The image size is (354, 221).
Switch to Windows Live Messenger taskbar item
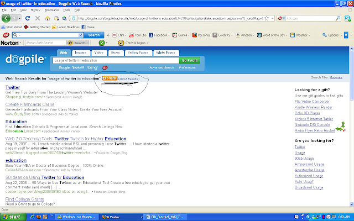pos(77,217)
